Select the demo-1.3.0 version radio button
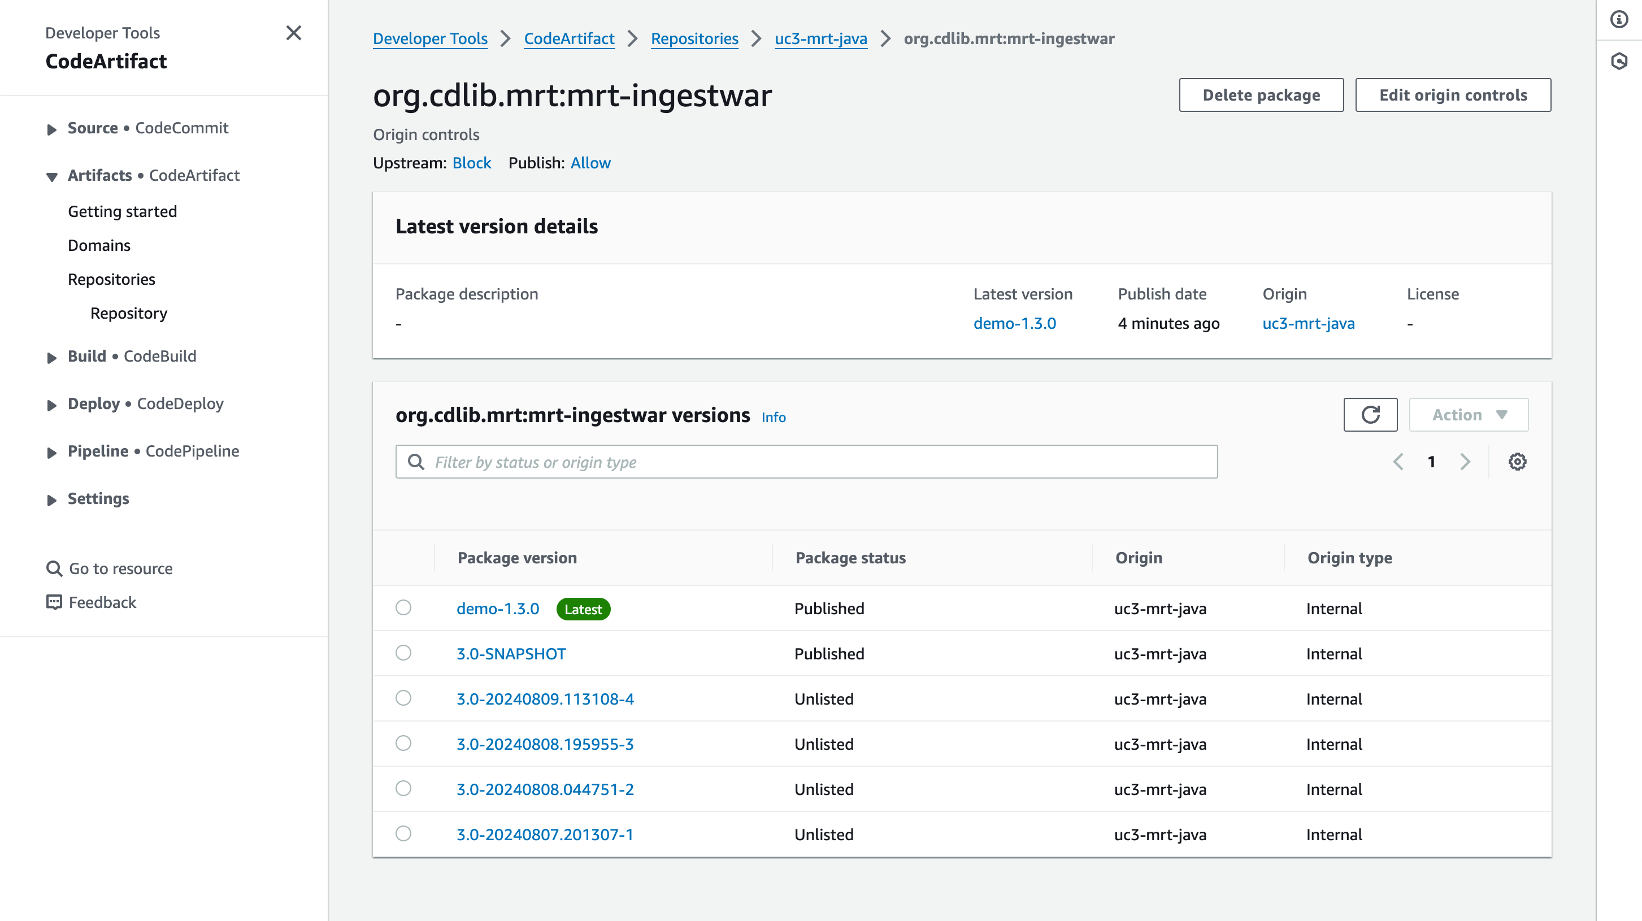The height and width of the screenshot is (921, 1642). click(403, 607)
